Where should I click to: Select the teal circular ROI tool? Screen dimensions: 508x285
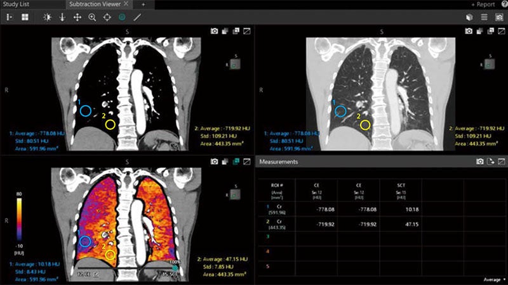coord(122,17)
